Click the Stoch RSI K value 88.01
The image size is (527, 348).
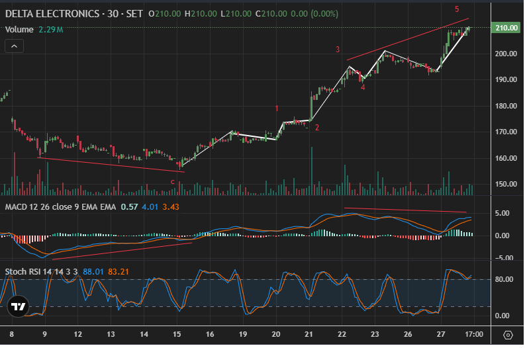click(x=94, y=273)
